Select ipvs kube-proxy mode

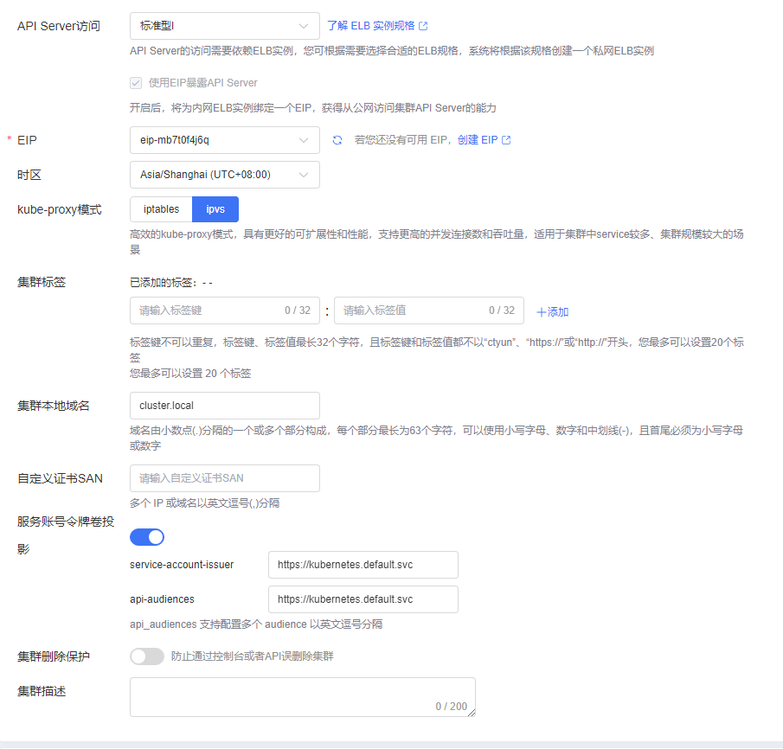pos(215,209)
